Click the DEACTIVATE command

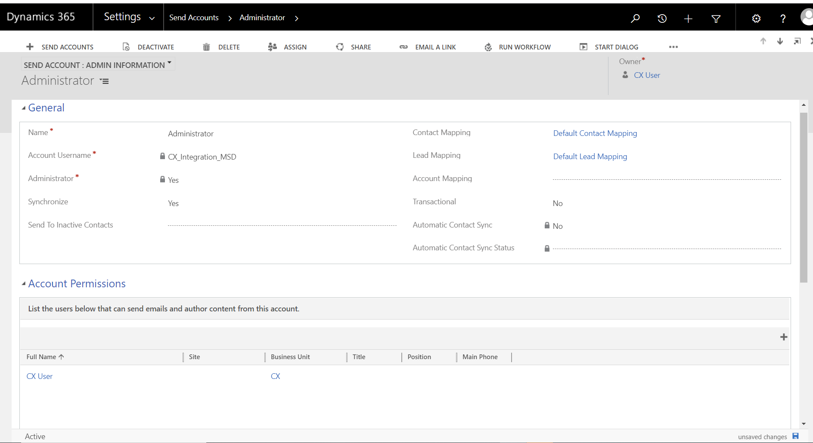click(156, 47)
